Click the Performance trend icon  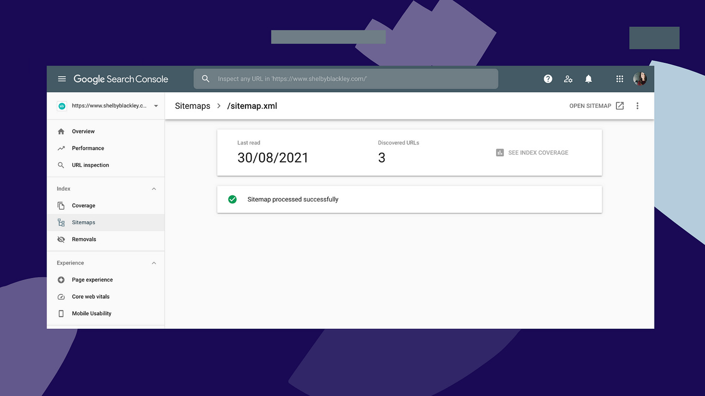(61, 148)
